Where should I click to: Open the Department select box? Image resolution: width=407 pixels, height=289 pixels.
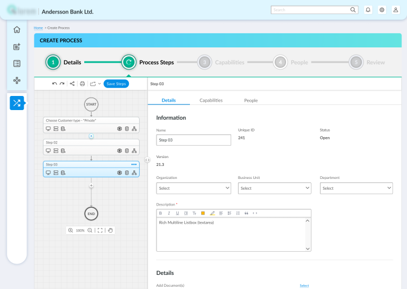(356, 188)
